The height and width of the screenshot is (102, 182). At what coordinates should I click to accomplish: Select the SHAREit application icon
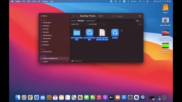tap(115, 33)
